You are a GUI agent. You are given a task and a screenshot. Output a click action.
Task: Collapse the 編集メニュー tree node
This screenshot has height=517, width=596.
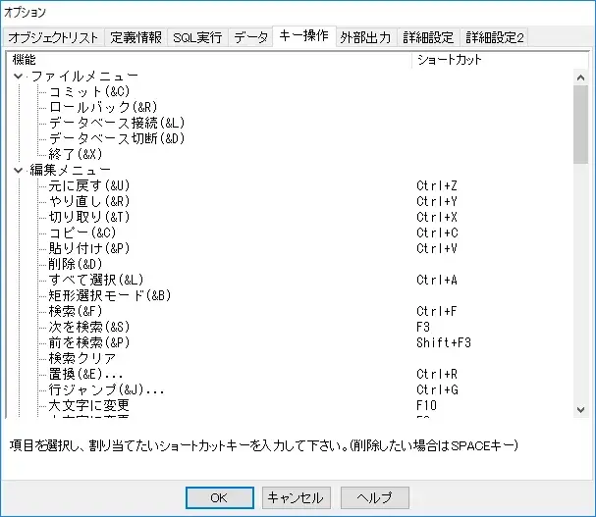pyautogui.click(x=19, y=170)
